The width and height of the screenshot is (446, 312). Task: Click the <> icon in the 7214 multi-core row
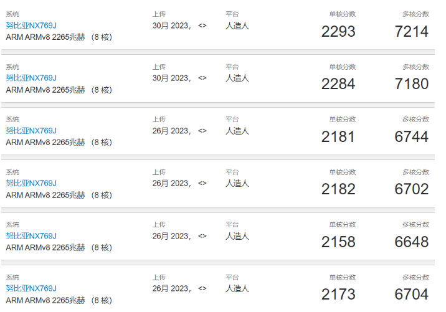(x=202, y=26)
